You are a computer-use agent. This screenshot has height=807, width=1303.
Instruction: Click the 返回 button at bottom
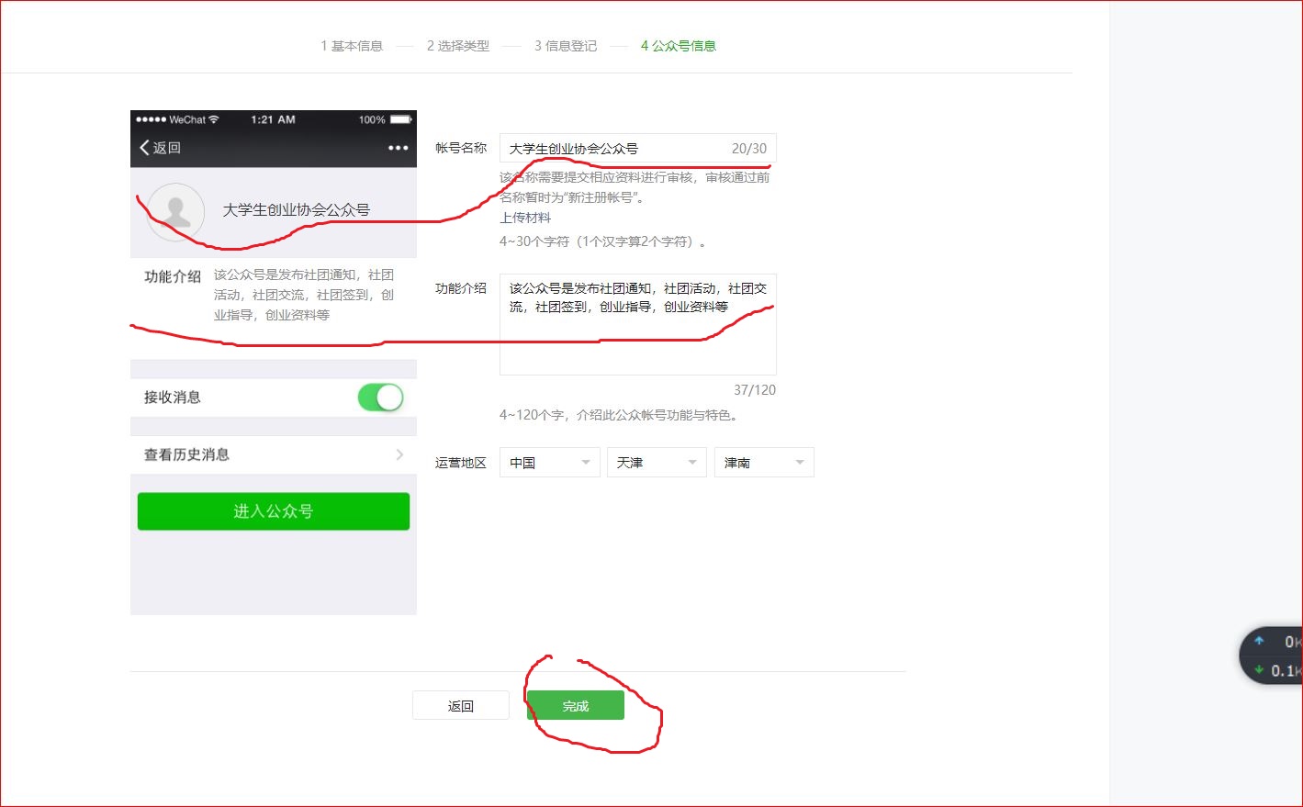[x=461, y=706]
